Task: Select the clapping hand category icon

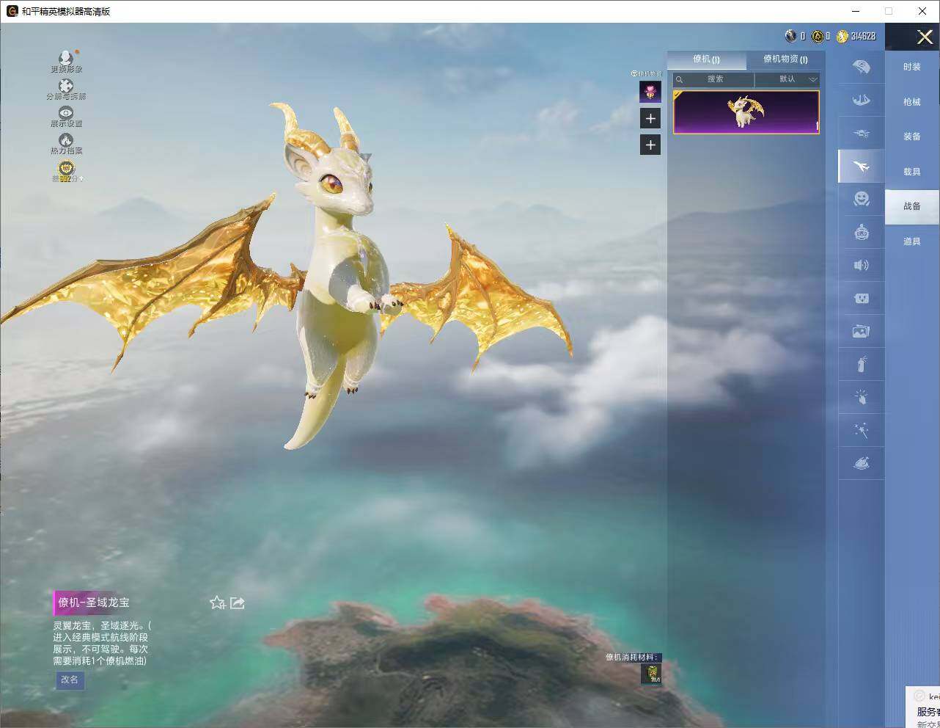Action: click(x=862, y=397)
